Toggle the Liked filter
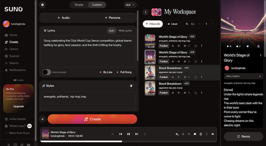Screen dimensions: 266x146 point(172,24)
